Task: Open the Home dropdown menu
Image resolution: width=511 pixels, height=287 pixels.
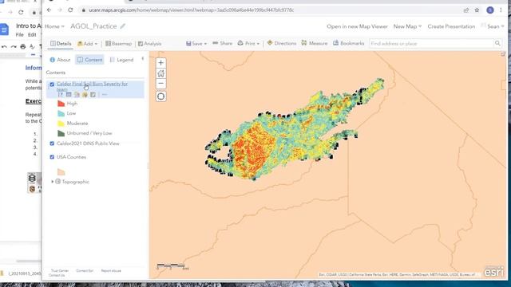Action: click(x=54, y=26)
